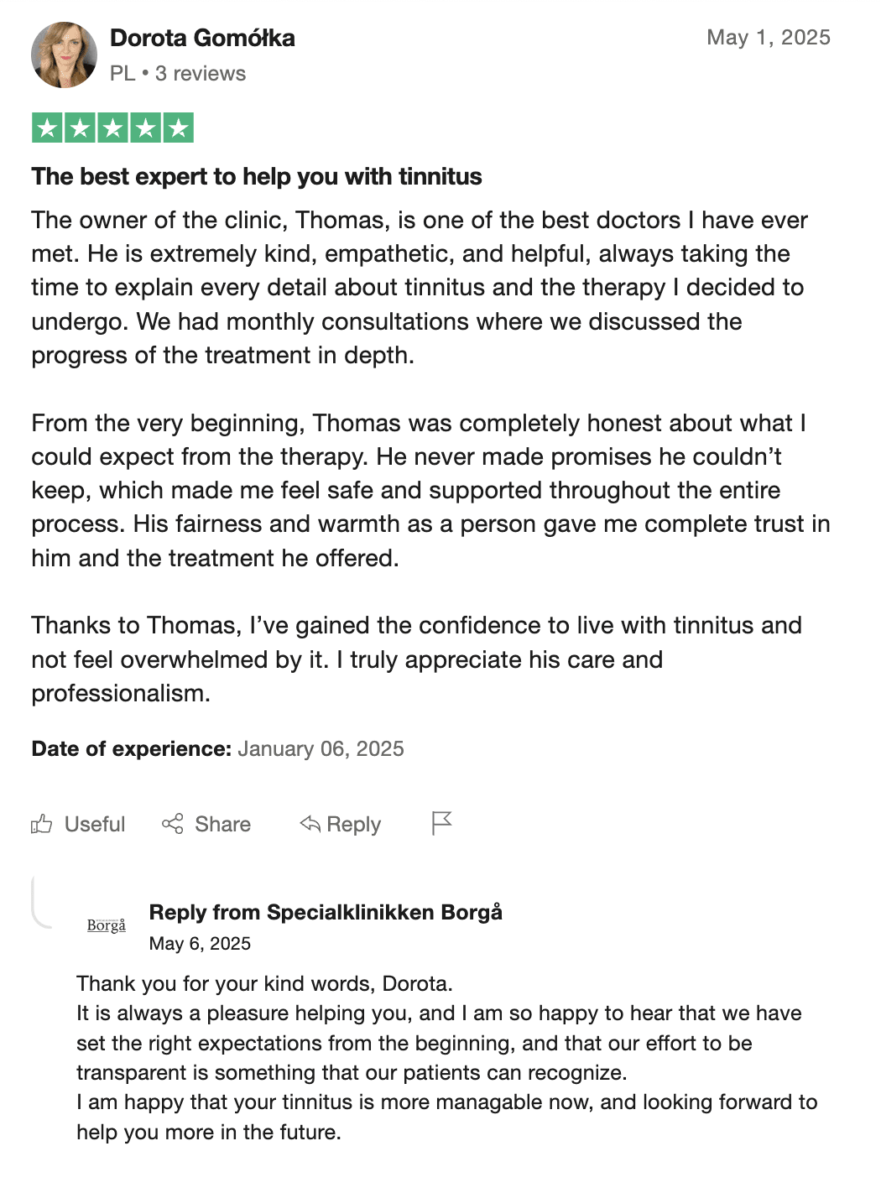Click the "Useful" text label
881x1193 pixels.
click(95, 825)
